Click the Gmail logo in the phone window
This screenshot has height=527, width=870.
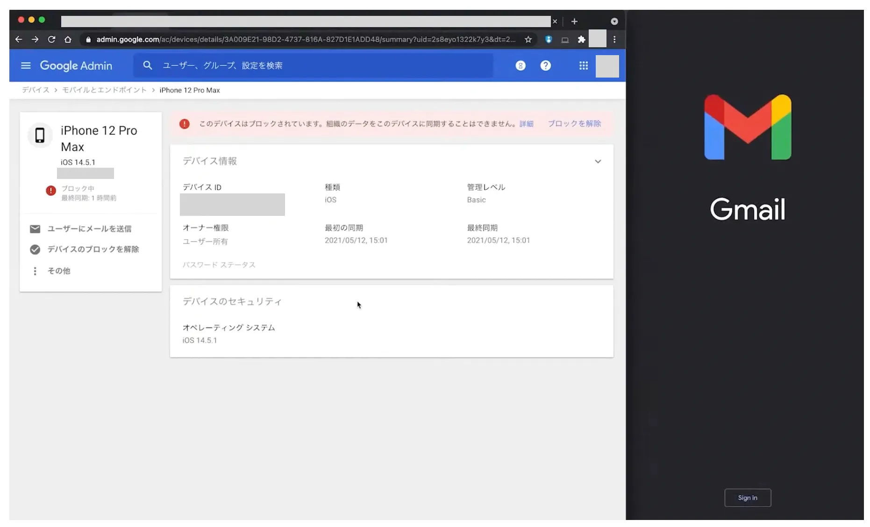[748, 127]
